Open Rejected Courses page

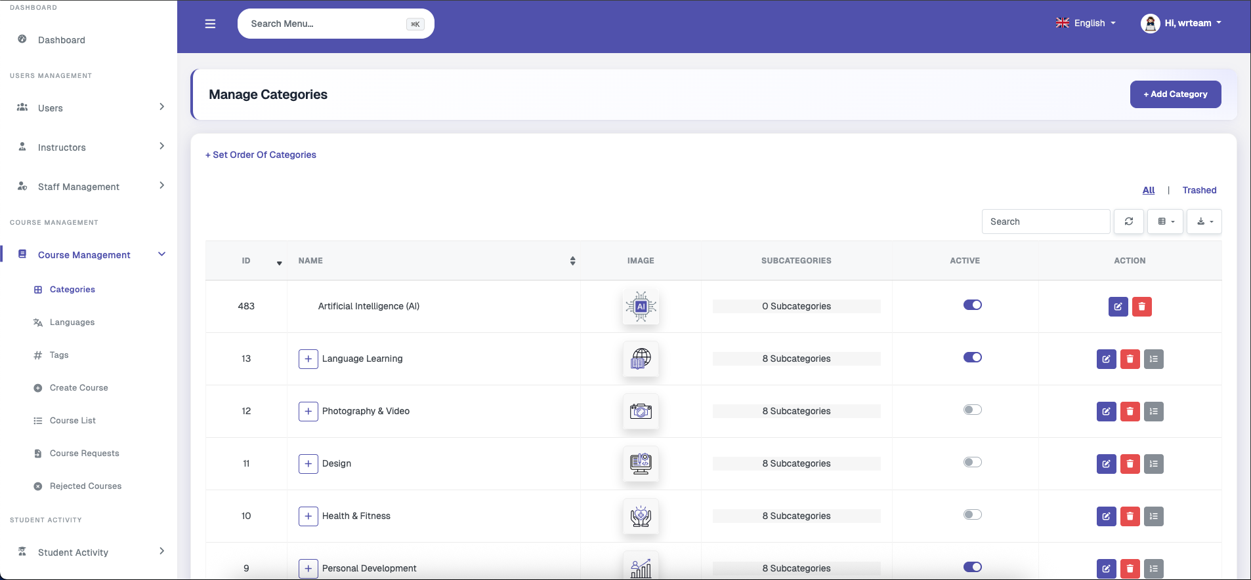[x=85, y=486]
